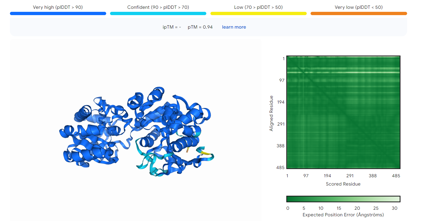Click the 'pTM = 0.94' value
This screenshot has height=221, width=438.
[x=200, y=27]
